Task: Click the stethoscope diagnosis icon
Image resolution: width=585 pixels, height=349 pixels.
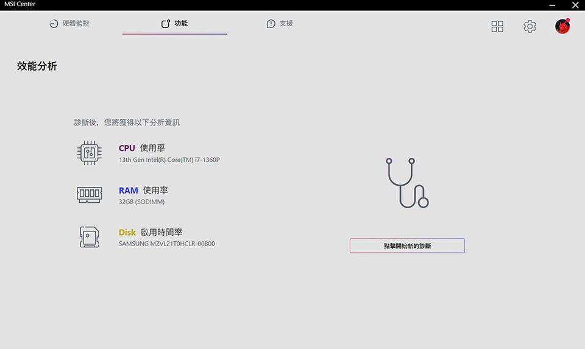Action: pyautogui.click(x=407, y=183)
